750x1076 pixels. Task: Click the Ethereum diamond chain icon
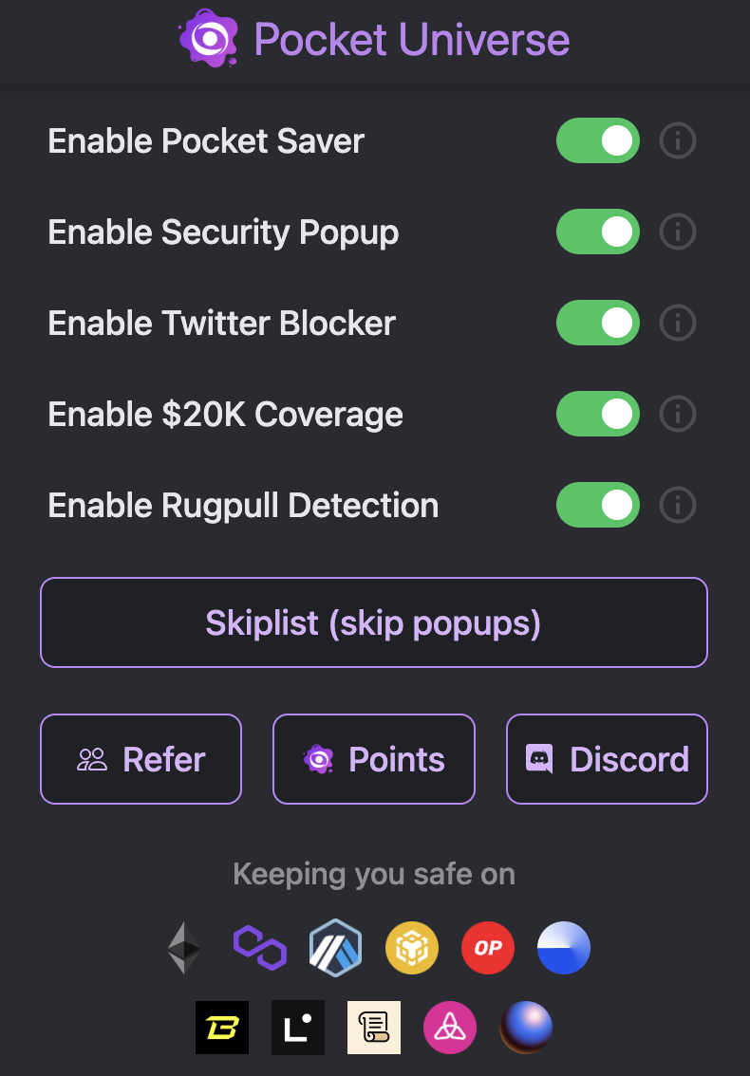184,947
